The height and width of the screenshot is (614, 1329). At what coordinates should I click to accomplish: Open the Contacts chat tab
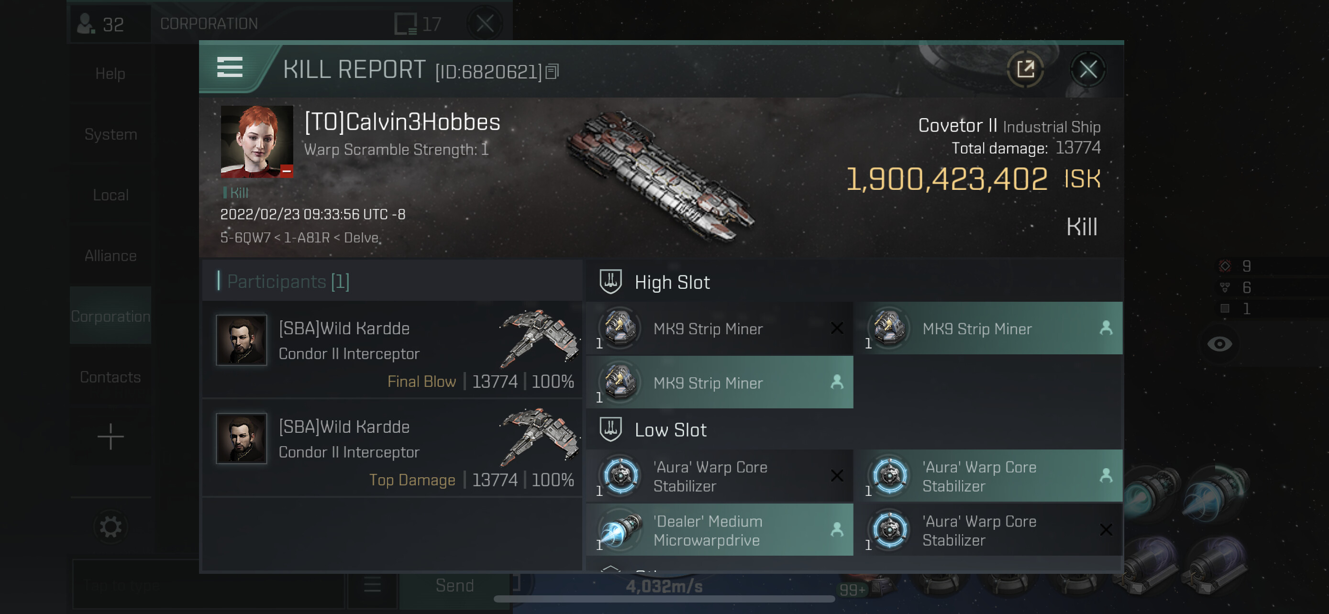click(x=111, y=377)
